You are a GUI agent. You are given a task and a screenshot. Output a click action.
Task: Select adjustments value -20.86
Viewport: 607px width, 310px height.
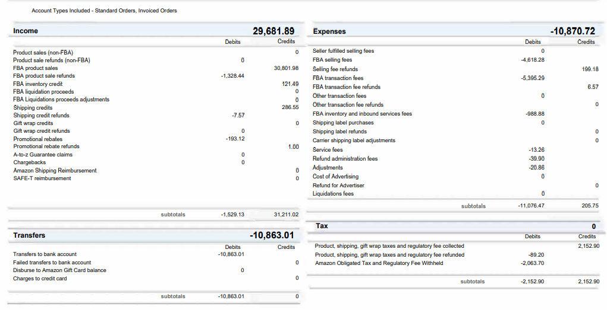[536, 168]
